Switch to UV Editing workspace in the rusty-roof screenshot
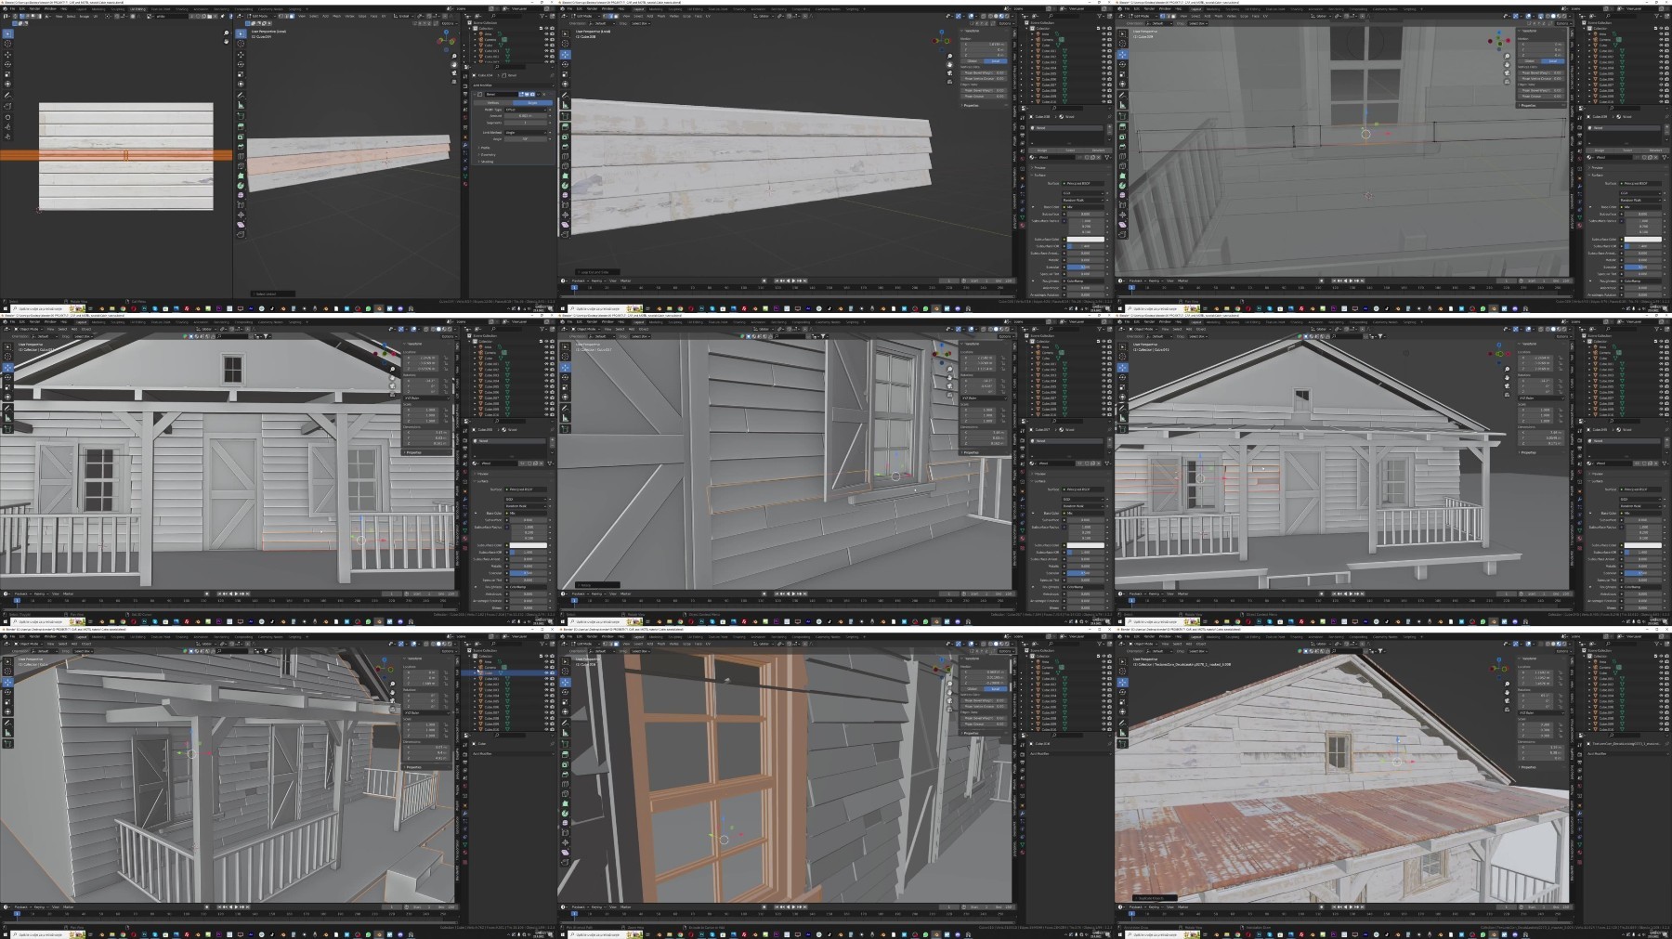Viewport: 1672px width, 939px height. (1252, 637)
